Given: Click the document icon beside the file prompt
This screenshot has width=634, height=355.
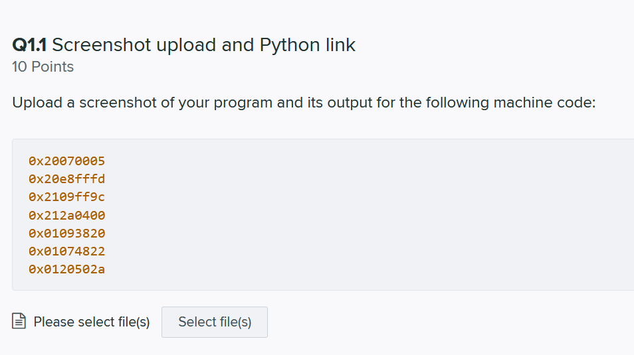Looking at the screenshot, I should coord(19,322).
